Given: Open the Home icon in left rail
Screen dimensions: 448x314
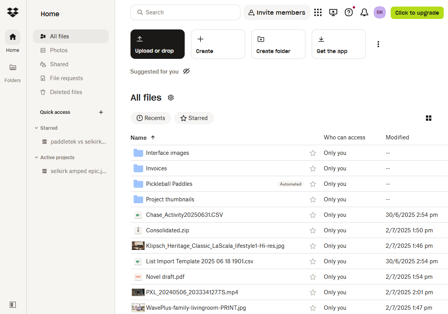Looking at the screenshot, I should click(12, 37).
